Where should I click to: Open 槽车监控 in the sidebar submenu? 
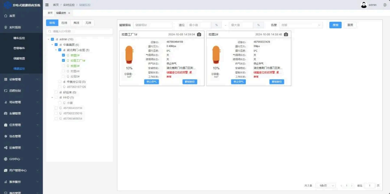[x=19, y=38]
